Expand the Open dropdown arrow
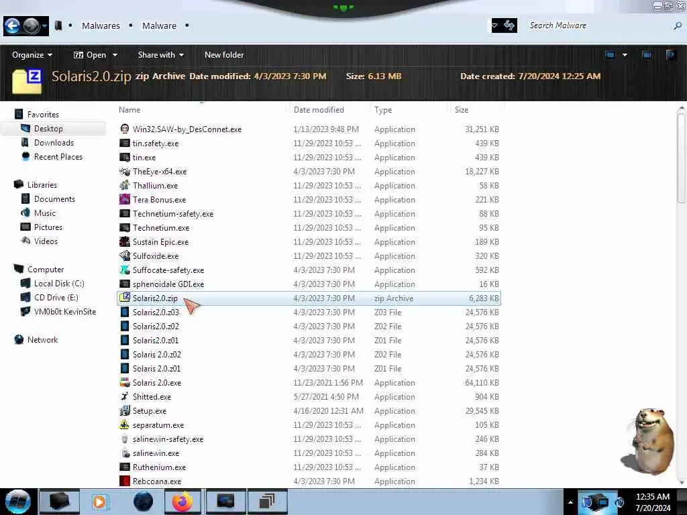This screenshot has width=687, height=515. 115,55
